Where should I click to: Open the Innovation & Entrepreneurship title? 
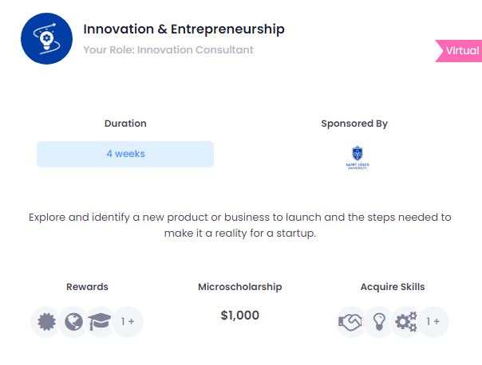tap(184, 29)
